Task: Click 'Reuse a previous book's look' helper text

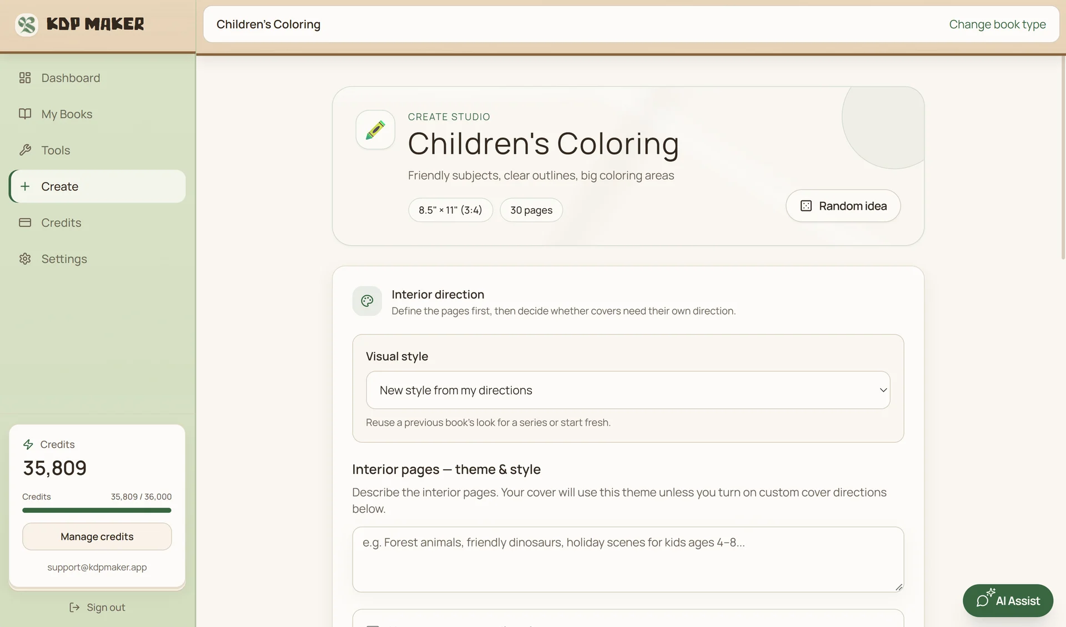Action: coord(488,423)
